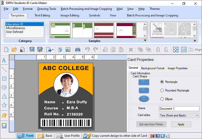Select the Rounded Rectangle radio option

pos(162,90)
